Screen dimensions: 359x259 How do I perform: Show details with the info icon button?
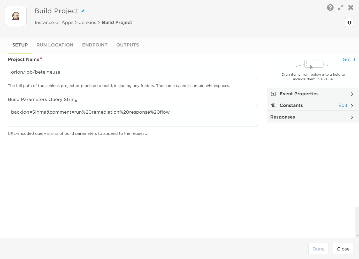349,22
